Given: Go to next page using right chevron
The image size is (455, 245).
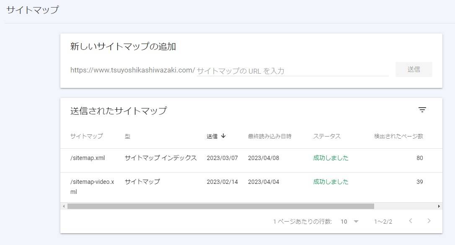Looking at the screenshot, I should (429, 221).
